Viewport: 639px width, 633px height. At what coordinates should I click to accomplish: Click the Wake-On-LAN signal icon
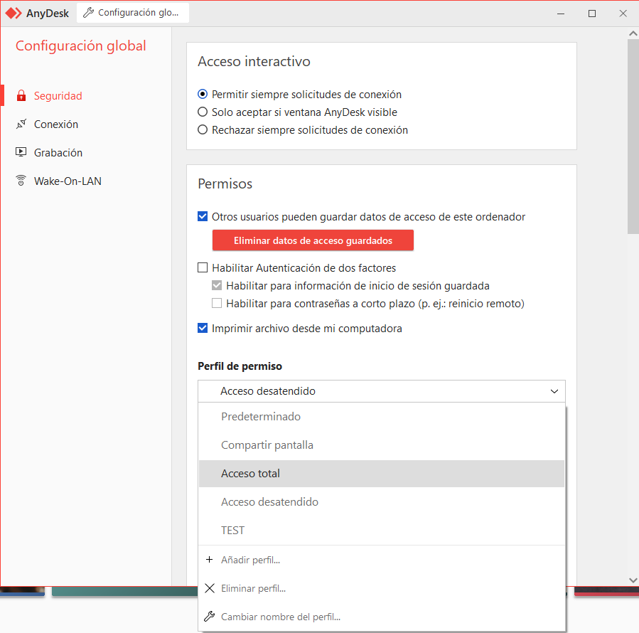[21, 181]
